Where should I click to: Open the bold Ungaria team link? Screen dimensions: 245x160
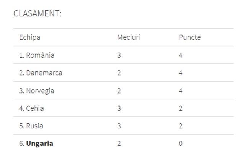click(40, 144)
